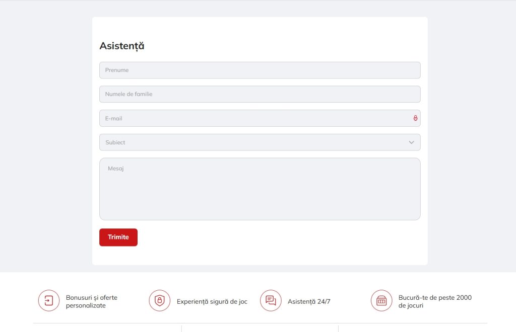Image resolution: width=516 pixels, height=332 pixels.
Task: Click the Prenume input field
Action: (x=260, y=70)
